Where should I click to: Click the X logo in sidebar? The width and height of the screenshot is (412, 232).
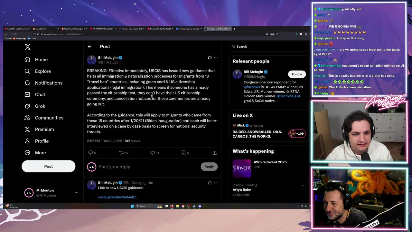[x=28, y=47]
